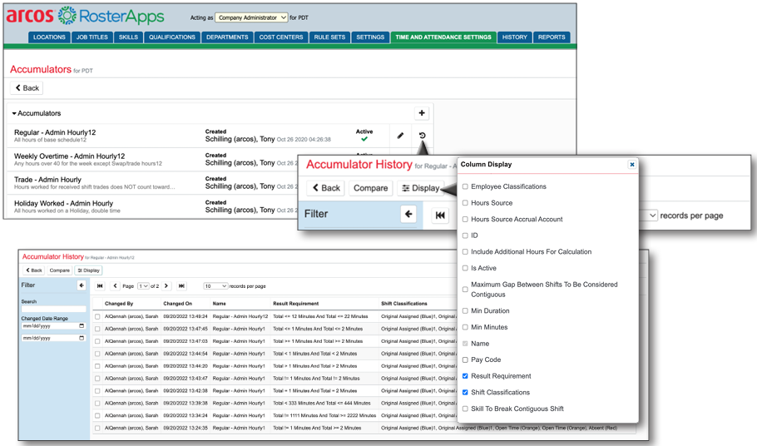Enable Include Additional Hours For Calculation column
The height and width of the screenshot is (446, 757).
click(x=465, y=251)
